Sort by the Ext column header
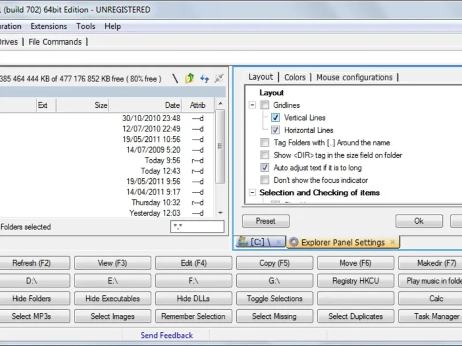This screenshot has width=462, height=346. tap(46, 105)
